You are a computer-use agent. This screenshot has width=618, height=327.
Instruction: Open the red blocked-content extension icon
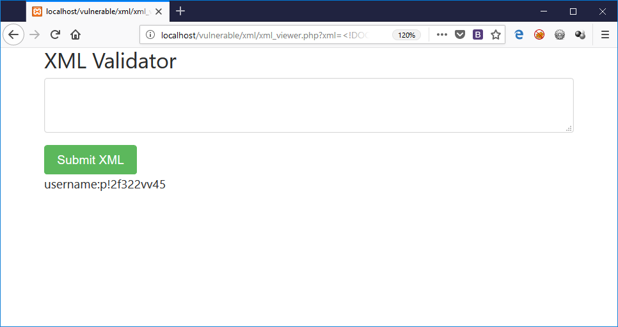click(539, 35)
